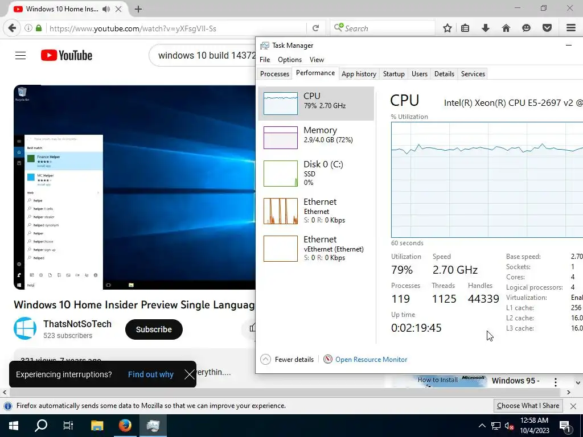Close the Windows 10 Home Ins... tab

click(x=118, y=9)
